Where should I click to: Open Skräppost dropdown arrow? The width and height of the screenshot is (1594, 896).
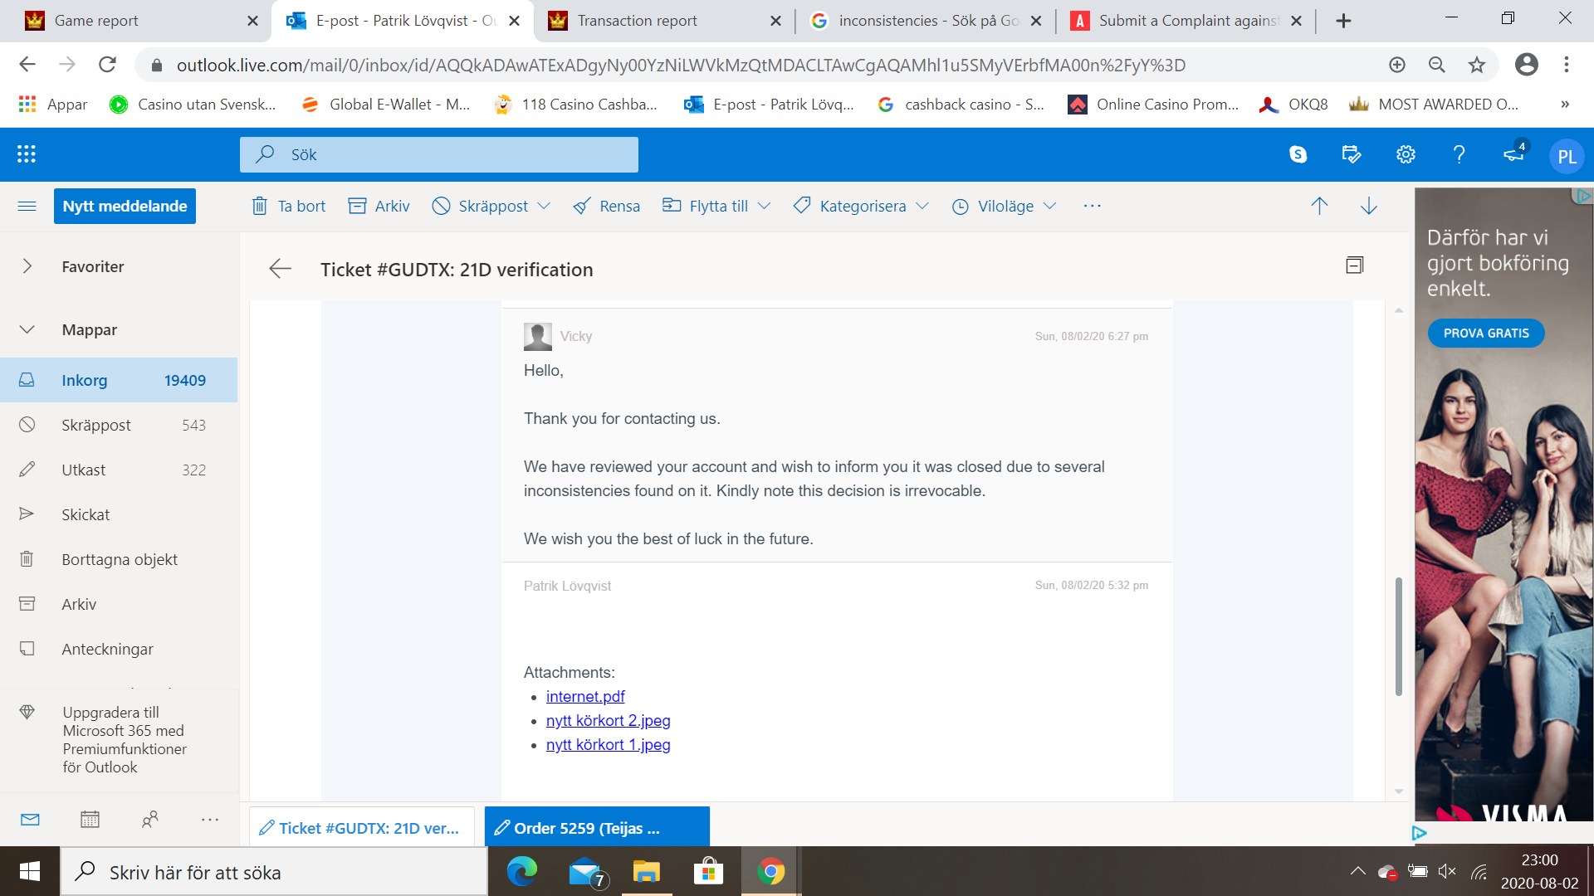pos(544,206)
